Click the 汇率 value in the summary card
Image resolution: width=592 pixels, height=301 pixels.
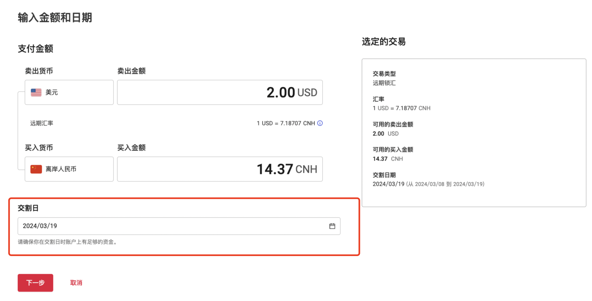pyautogui.click(x=401, y=108)
